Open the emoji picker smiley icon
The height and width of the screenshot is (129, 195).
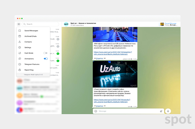(95, 111)
